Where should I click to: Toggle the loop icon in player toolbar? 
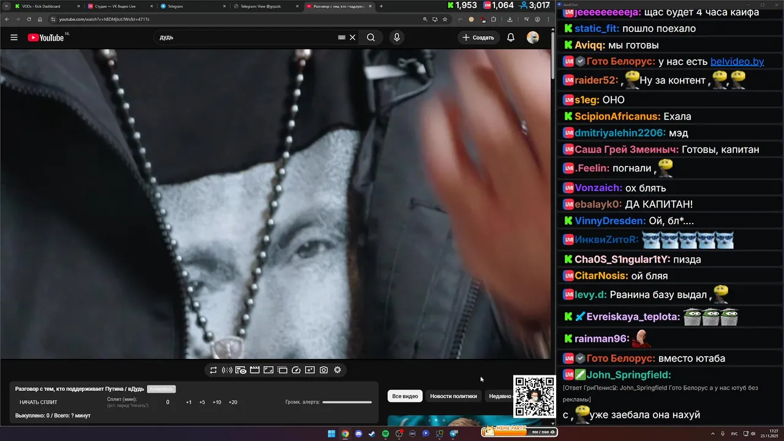pyautogui.click(x=213, y=370)
